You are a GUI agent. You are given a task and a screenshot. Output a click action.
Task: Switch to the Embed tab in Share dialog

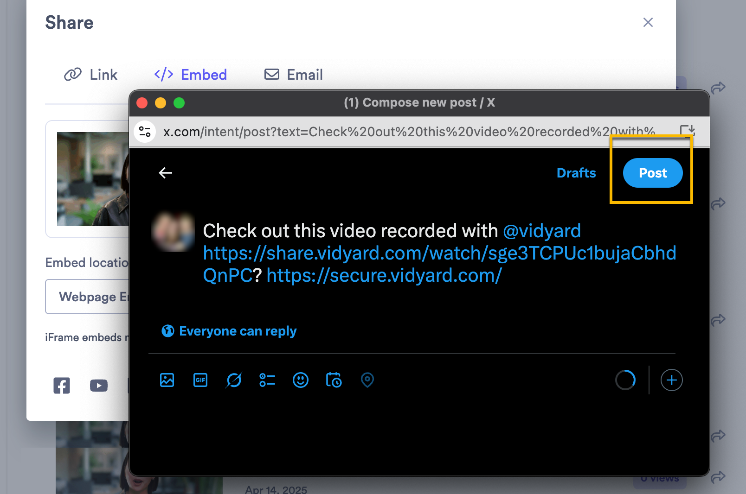pos(191,75)
